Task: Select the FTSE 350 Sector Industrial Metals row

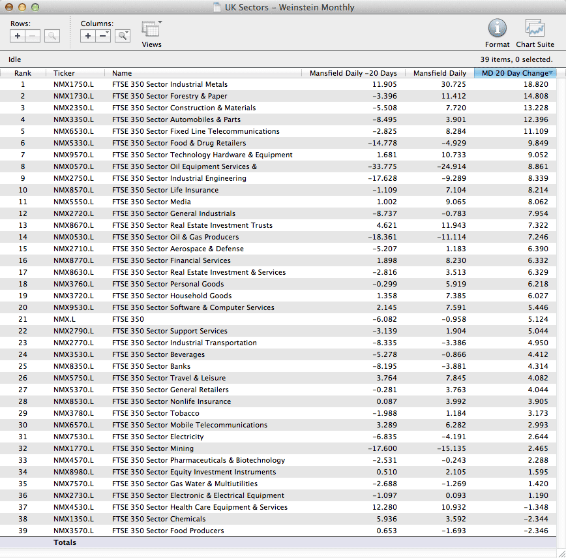Action: point(170,84)
